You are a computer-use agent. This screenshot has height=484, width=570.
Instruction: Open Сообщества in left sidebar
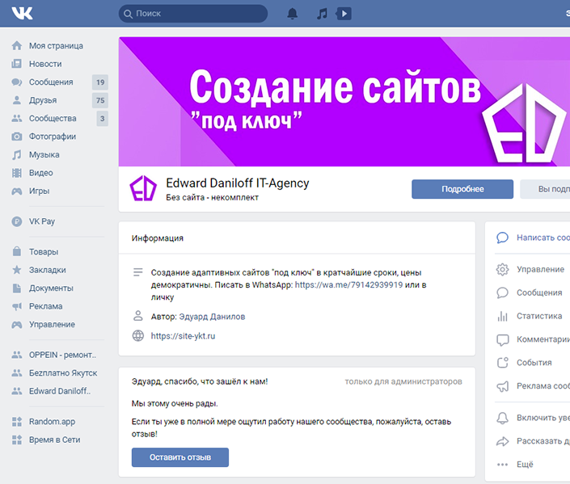pyautogui.click(x=53, y=119)
